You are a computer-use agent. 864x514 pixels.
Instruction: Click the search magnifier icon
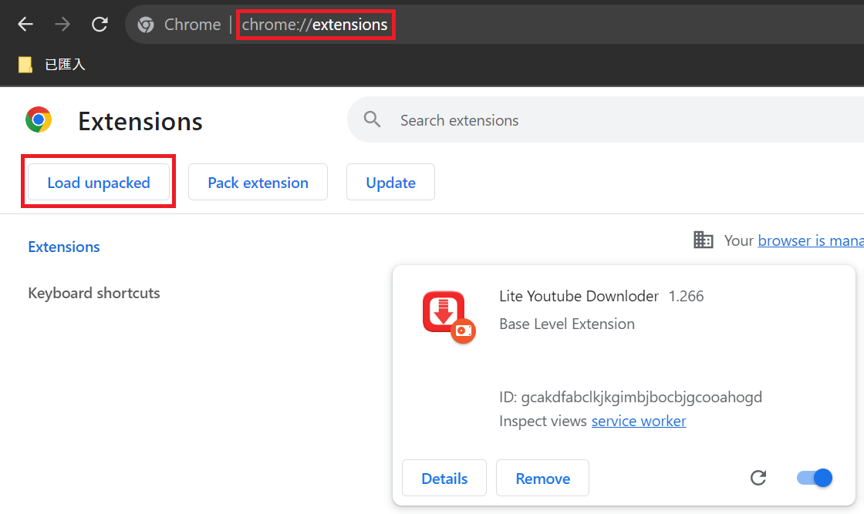(372, 119)
